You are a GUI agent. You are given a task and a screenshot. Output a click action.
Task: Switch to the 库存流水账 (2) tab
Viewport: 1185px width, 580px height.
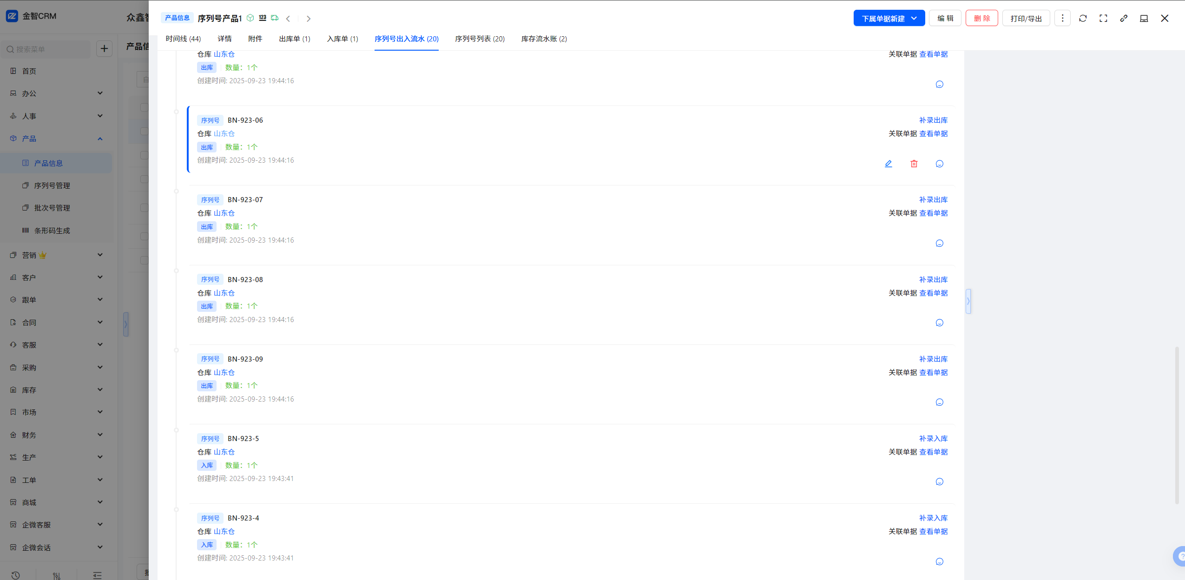(544, 39)
